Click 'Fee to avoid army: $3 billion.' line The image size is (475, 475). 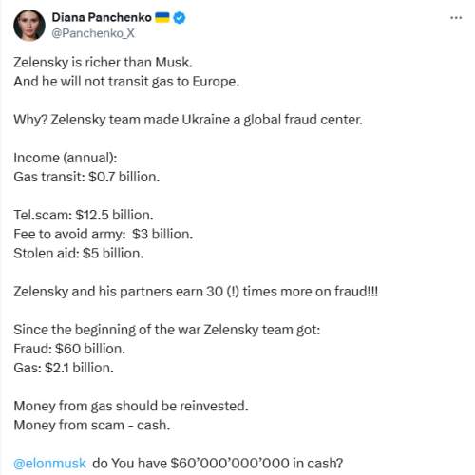point(104,235)
